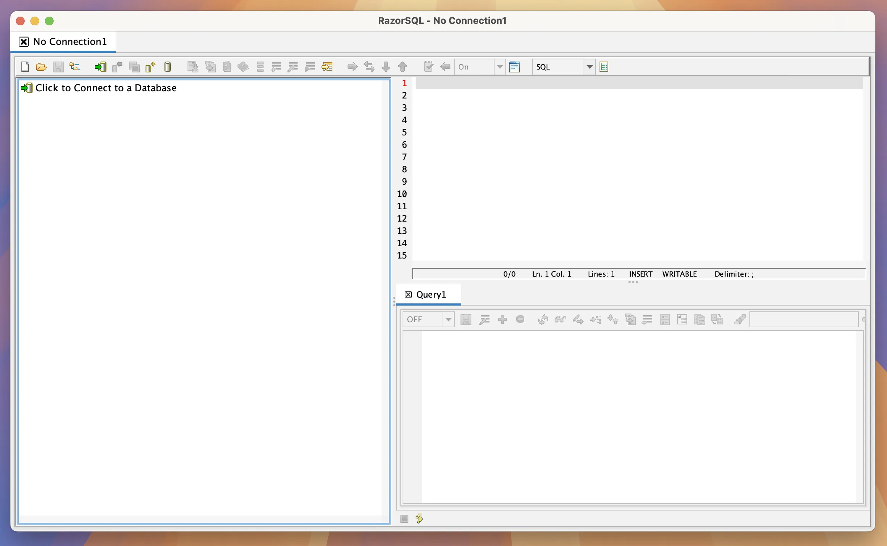Click the floppy disk icon in results toolbar
Image resolution: width=887 pixels, height=546 pixels.
[466, 319]
